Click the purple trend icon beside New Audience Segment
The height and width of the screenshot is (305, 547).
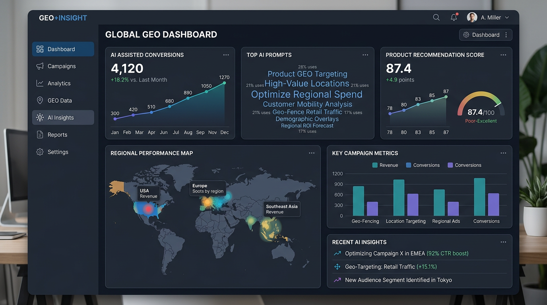[x=337, y=280]
